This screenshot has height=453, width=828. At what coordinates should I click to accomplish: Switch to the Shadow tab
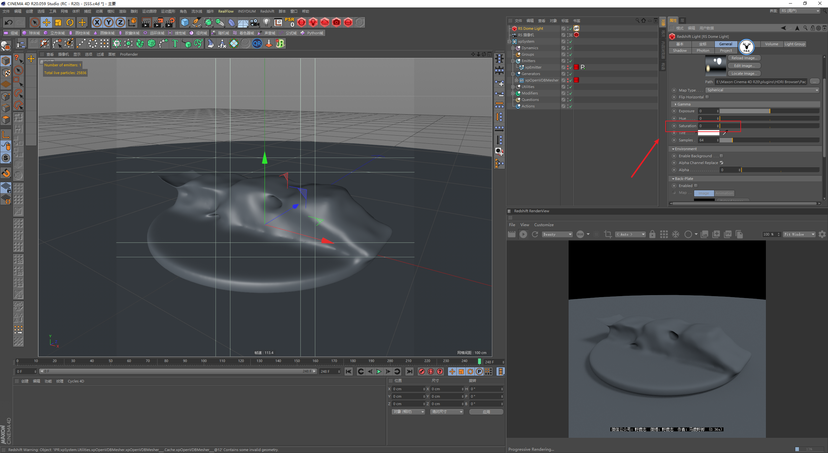680,50
